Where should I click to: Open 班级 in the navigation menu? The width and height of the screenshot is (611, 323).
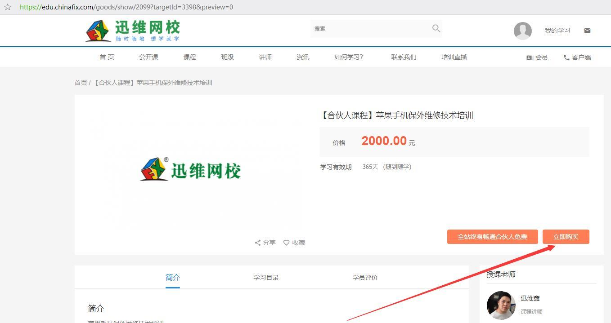coord(227,57)
